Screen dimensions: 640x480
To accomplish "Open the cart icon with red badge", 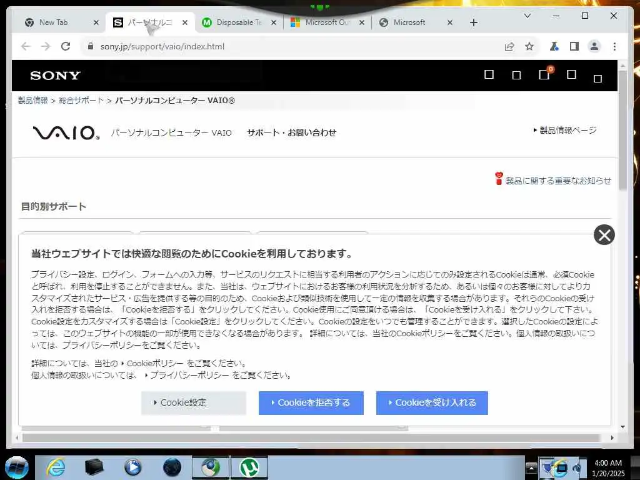I will [x=544, y=74].
